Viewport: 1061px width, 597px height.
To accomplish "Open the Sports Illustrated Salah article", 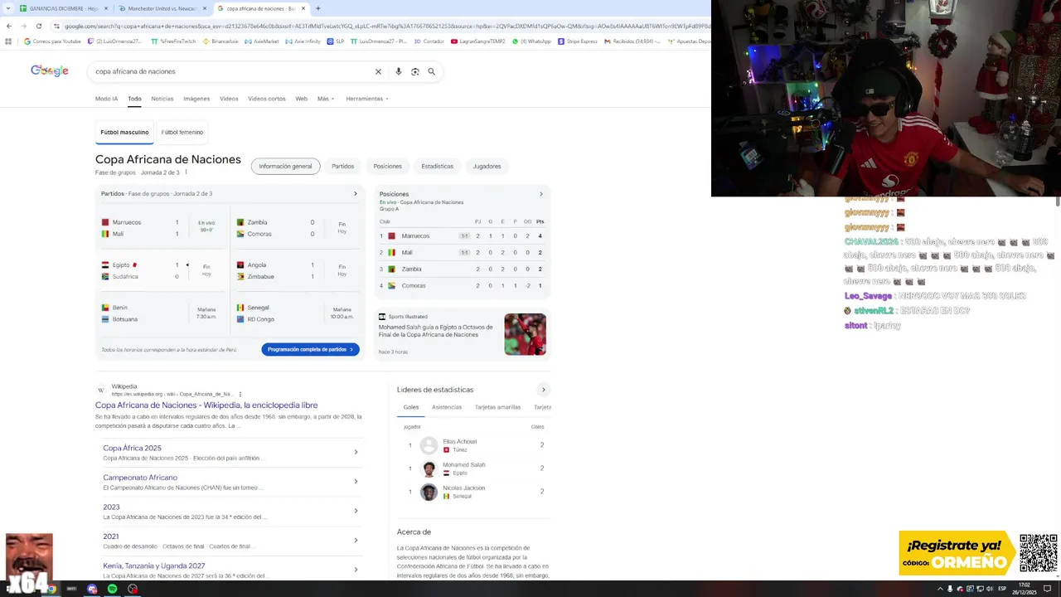I will click(436, 331).
